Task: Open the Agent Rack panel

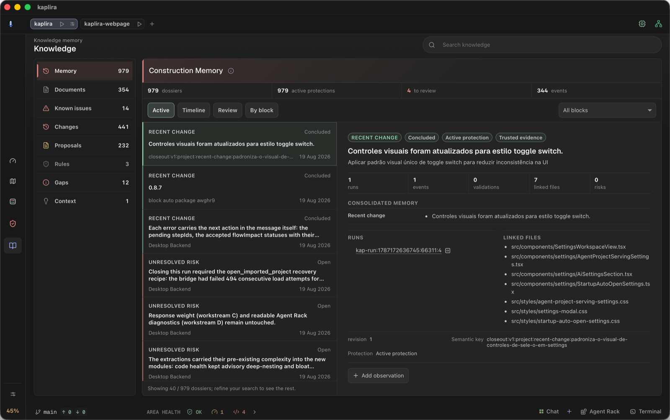Action: 600,412
